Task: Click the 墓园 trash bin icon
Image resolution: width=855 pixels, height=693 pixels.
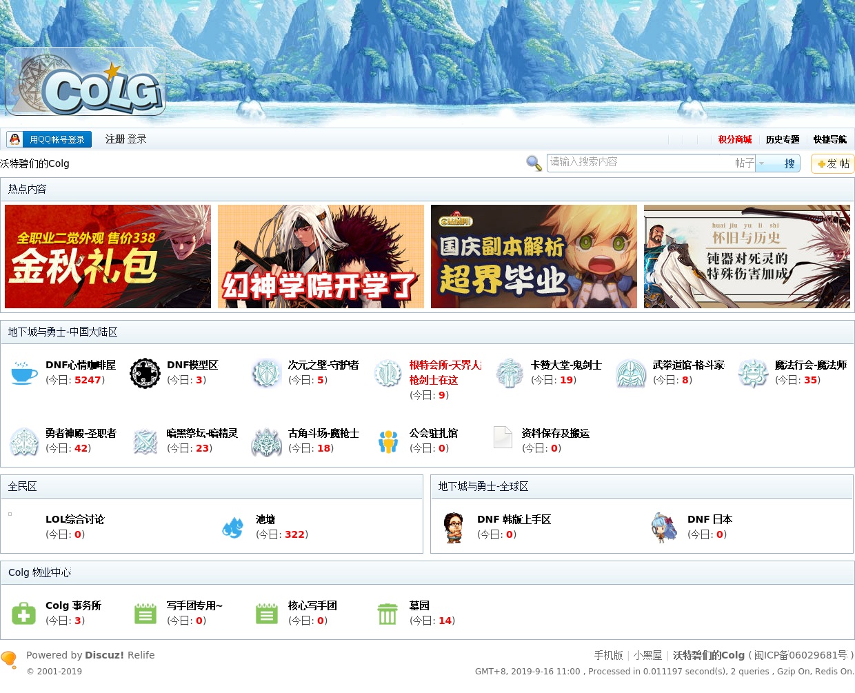Action: coord(388,614)
